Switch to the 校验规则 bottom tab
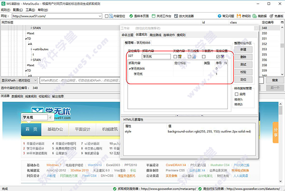 pyautogui.click(x=44, y=96)
